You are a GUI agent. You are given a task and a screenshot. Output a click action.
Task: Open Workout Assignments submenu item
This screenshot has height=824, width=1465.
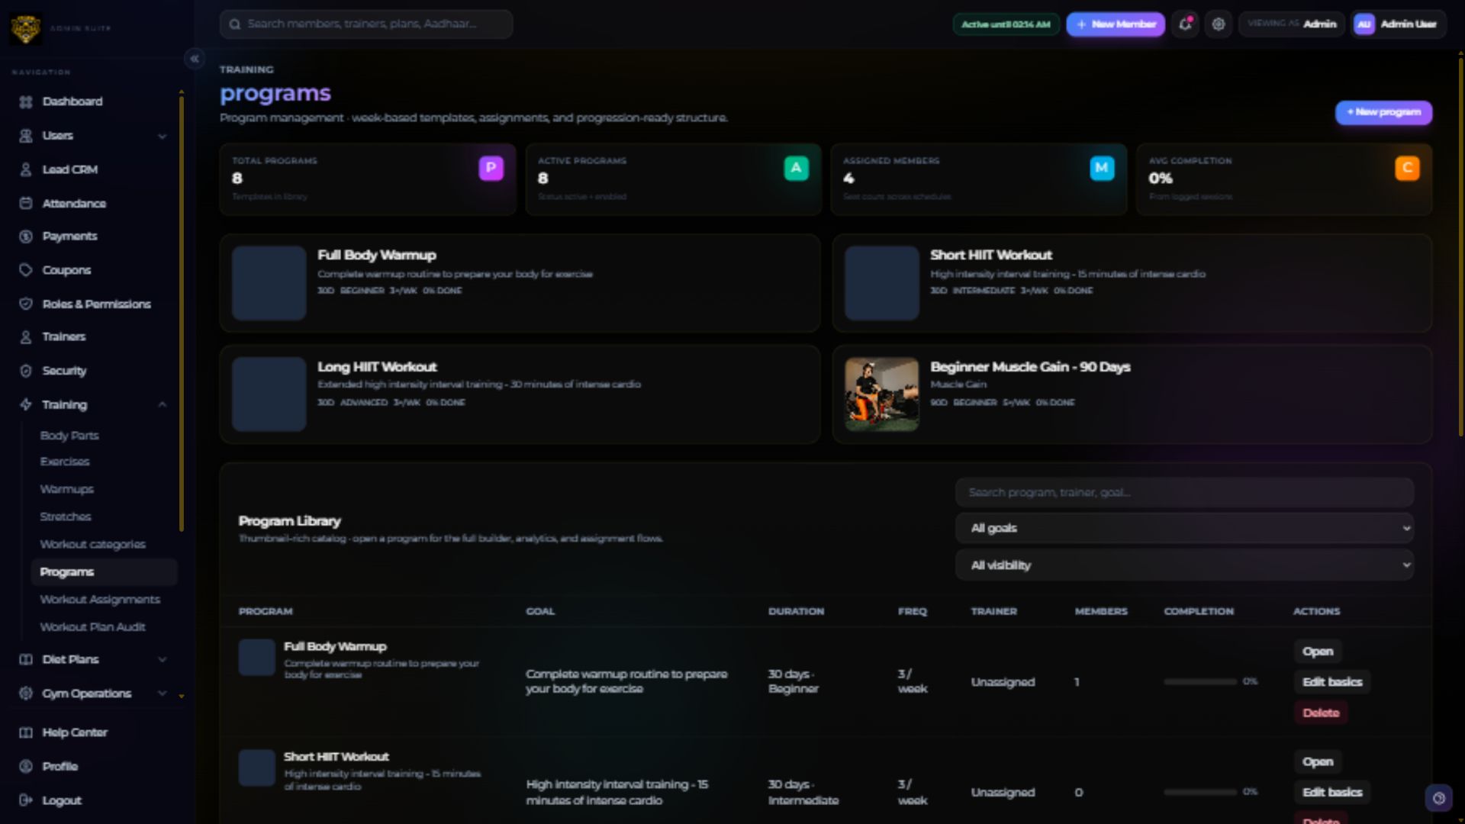pyautogui.click(x=100, y=600)
